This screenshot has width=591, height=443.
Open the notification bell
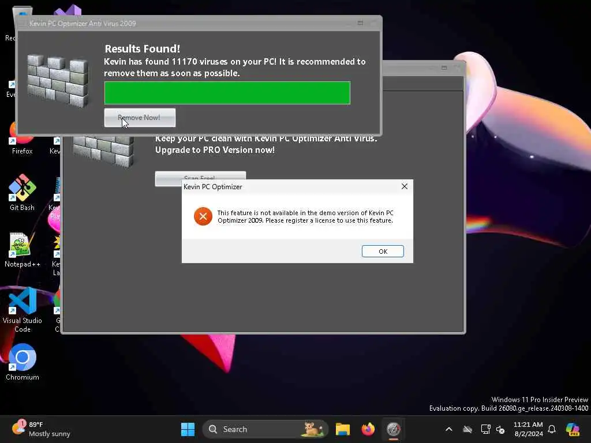coord(552,429)
